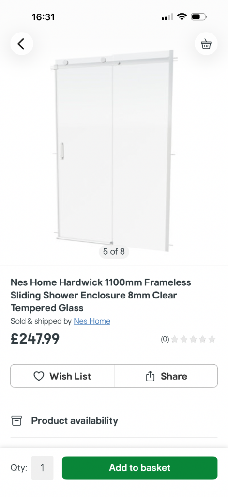228x497 pixels.
Task: Open the shopping basket icon
Action: pos(206,44)
